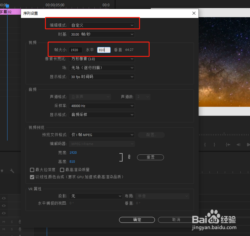Screen dimensions: 250x236
Task: Click the Mark Out icon in the Program Monitor
Action: pos(215,144)
